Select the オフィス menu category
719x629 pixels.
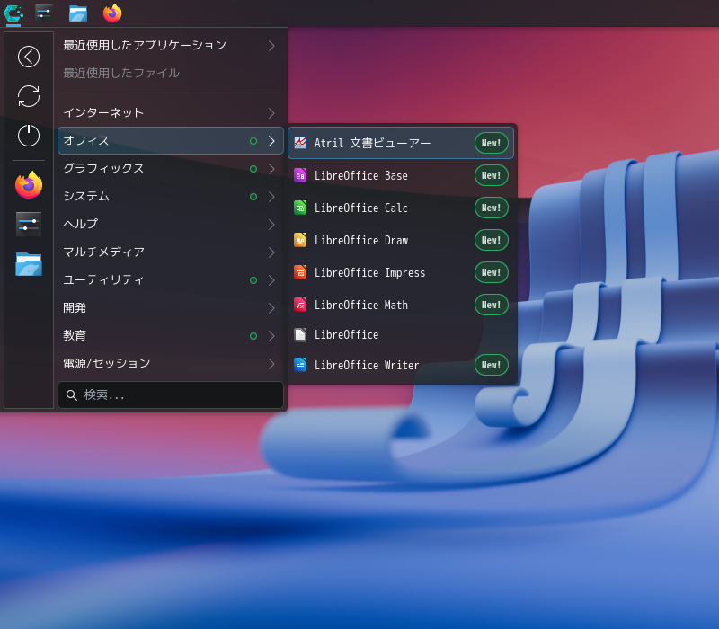click(171, 141)
